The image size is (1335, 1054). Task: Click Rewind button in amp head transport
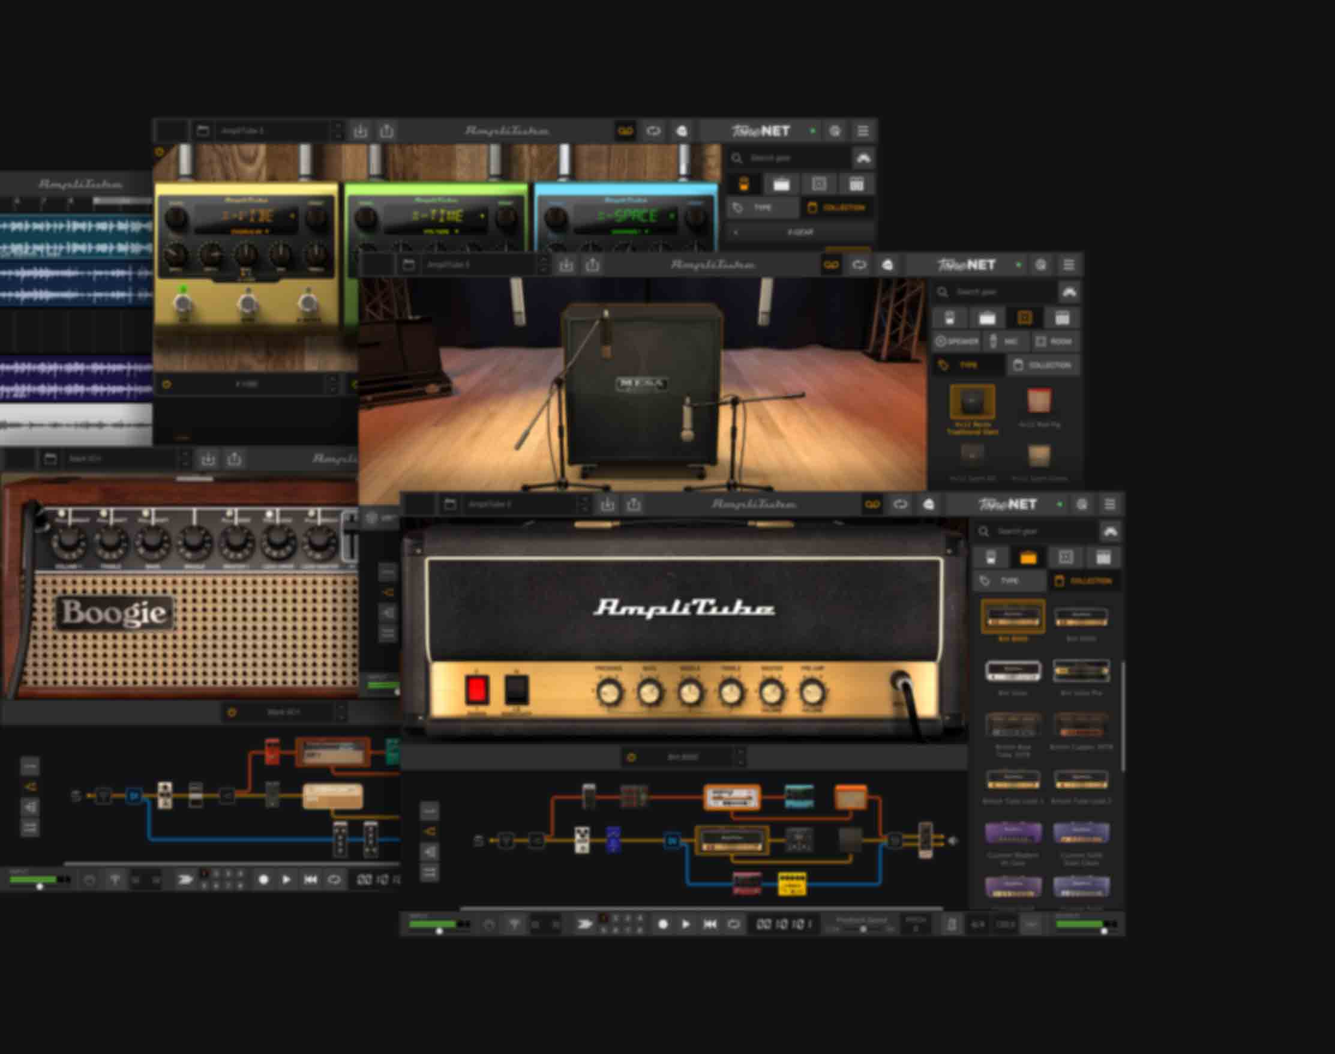click(710, 924)
